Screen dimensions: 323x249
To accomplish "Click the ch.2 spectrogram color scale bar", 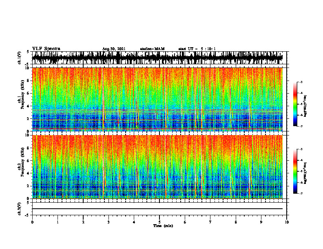I will (295, 171).
